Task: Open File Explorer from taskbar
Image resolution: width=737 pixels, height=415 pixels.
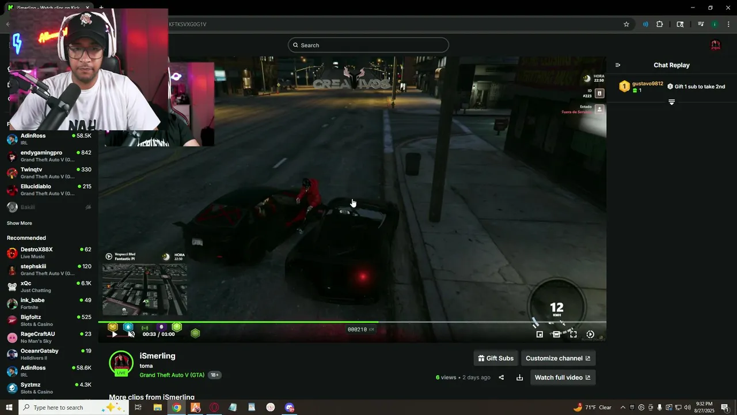Action: 157,408
